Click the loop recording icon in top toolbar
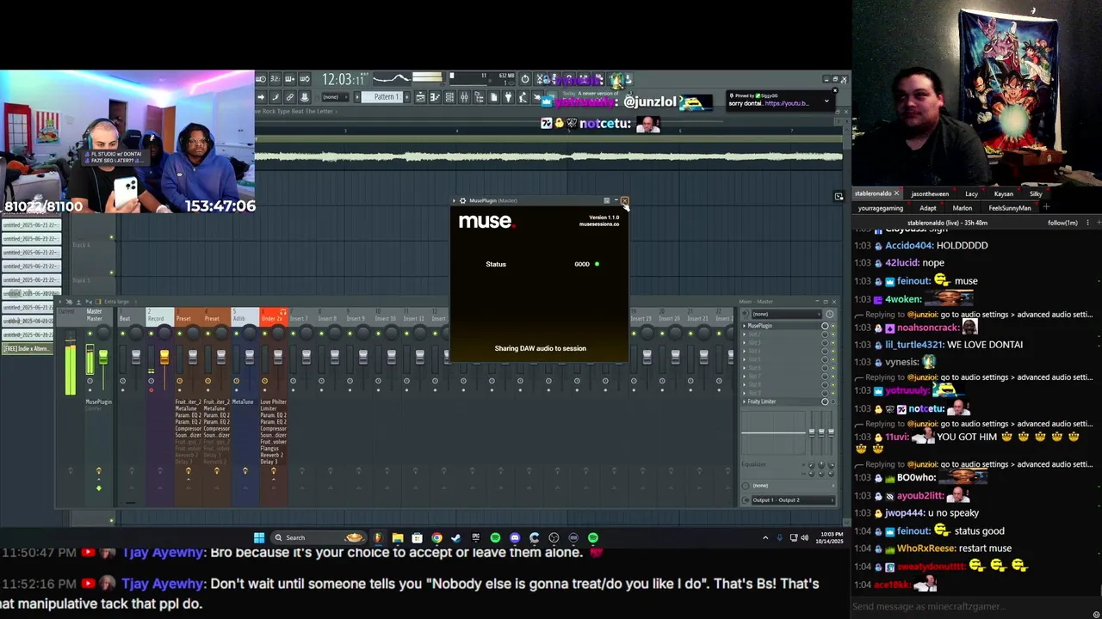The width and height of the screenshot is (1102, 619). click(304, 79)
